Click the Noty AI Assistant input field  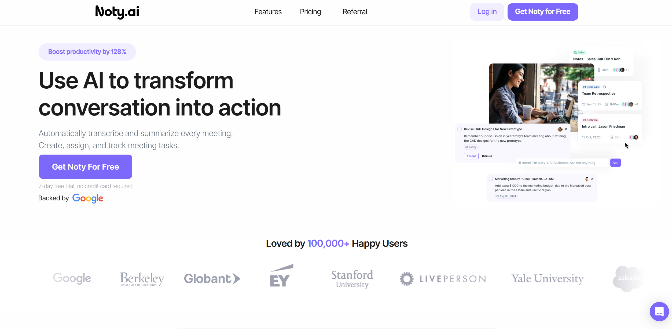click(562, 163)
